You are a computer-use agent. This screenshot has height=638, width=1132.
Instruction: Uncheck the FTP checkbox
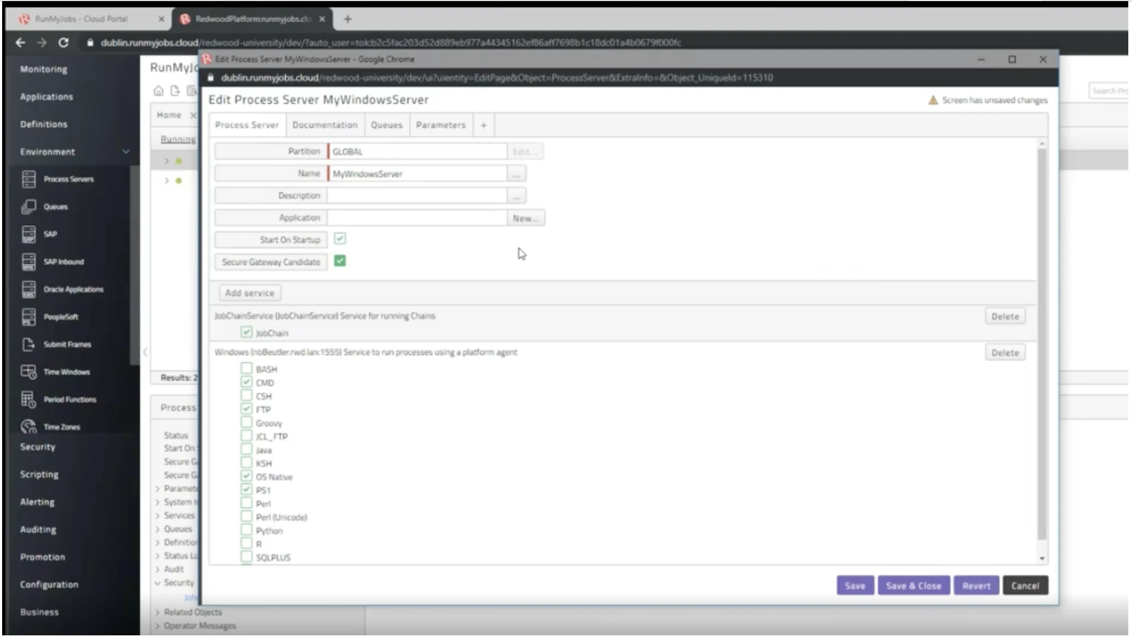pos(246,409)
